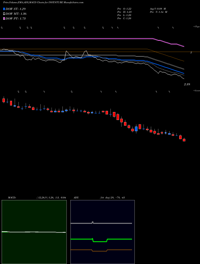The height and width of the screenshot is (264, 200).
Task: Click the large blue candlestick after the drop
Action: (x=136, y=129)
